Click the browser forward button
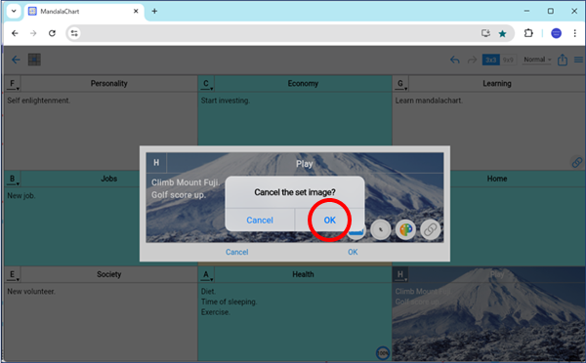Viewport: 586px width, 363px height. (x=33, y=33)
